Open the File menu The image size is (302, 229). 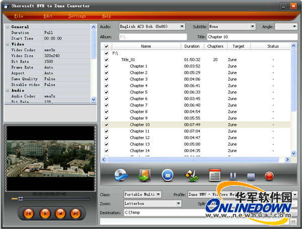[x=19, y=16]
